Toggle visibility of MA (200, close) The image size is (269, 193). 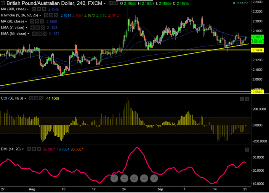click(x=33, y=9)
